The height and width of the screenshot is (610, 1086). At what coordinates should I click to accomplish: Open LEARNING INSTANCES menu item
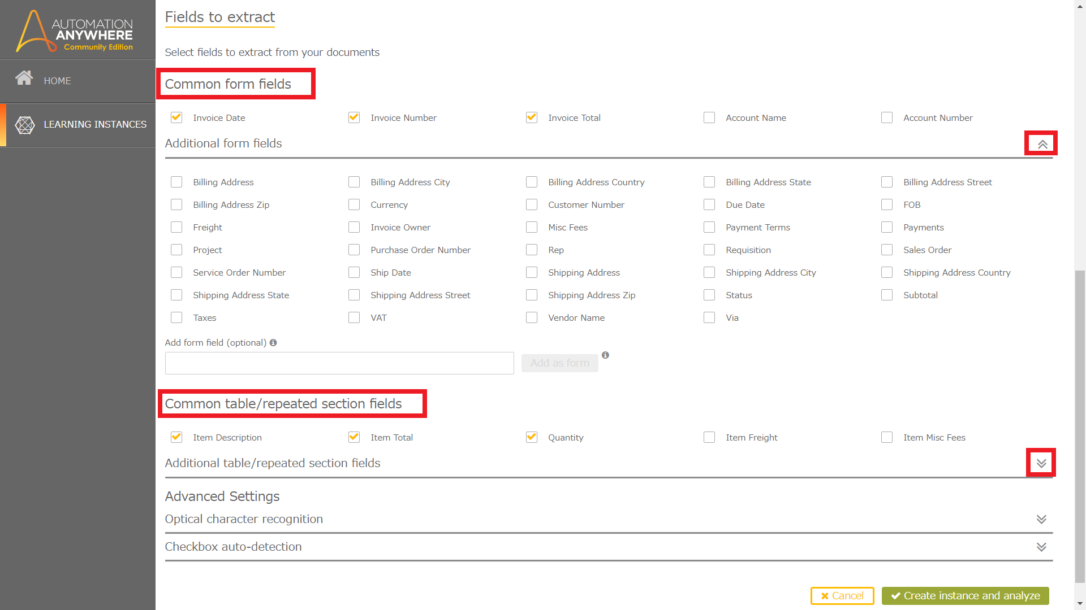click(x=77, y=125)
